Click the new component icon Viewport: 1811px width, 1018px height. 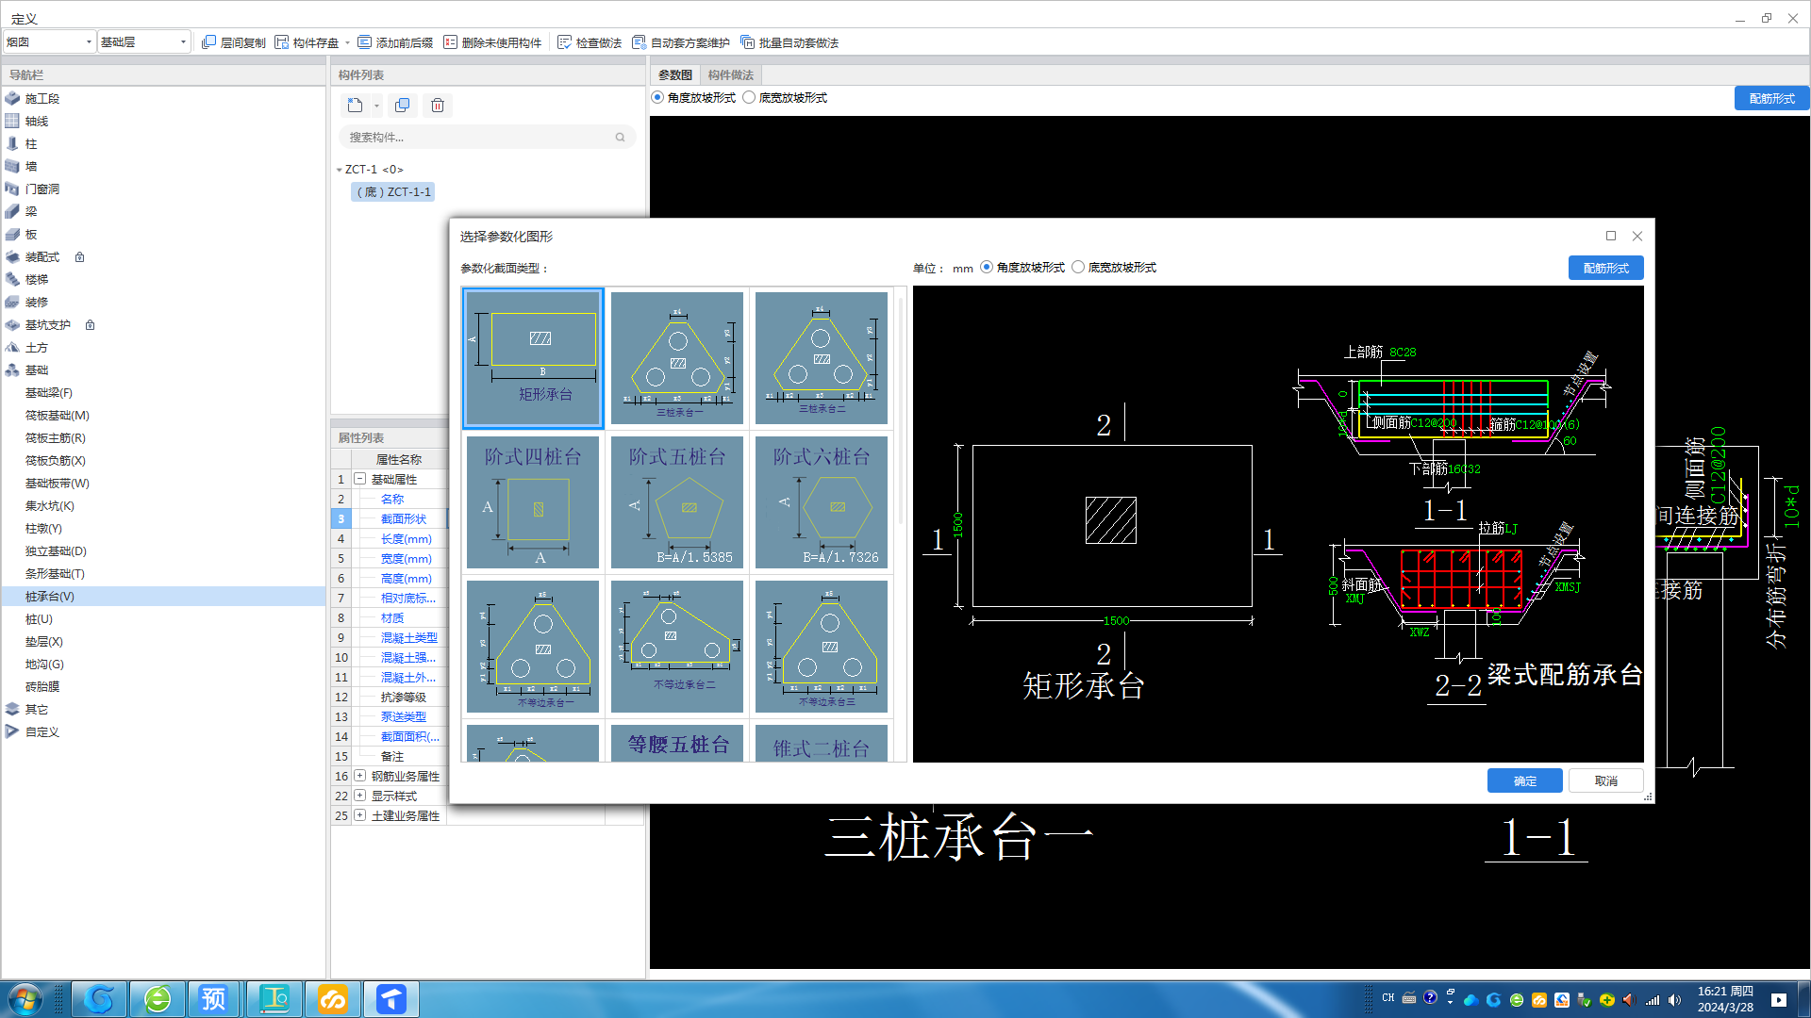[355, 106]
